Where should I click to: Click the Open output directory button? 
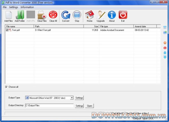(x=90, y=106)
